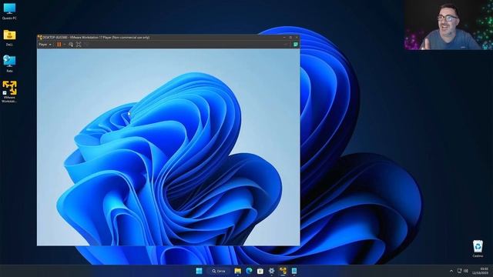The width and height of the screenshot is (493, 277).
Task: Maximize the VMware Player window
Action: click(x=290, y=38)
